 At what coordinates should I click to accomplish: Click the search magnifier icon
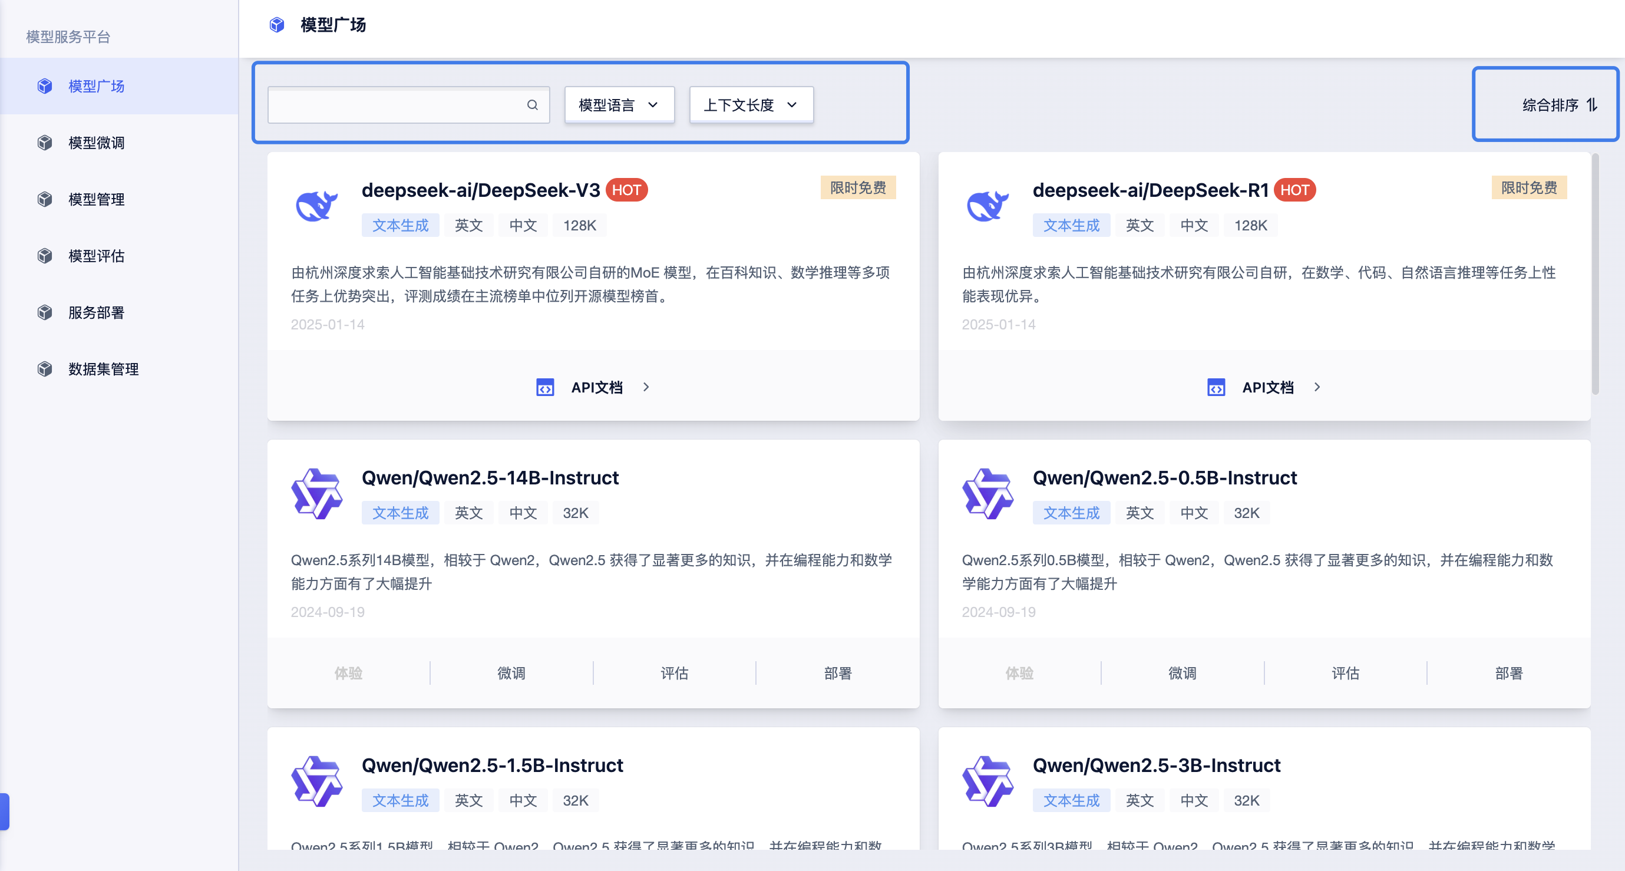(533, 105)
